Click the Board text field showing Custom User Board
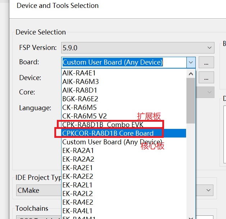Screen dimensions: 226x219 pyautogui.click(x=124, y=62)
